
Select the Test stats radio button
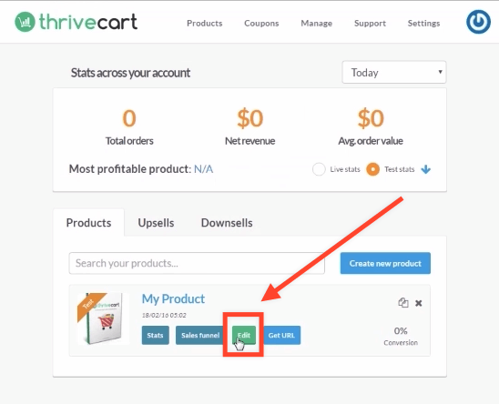(372, 169)
